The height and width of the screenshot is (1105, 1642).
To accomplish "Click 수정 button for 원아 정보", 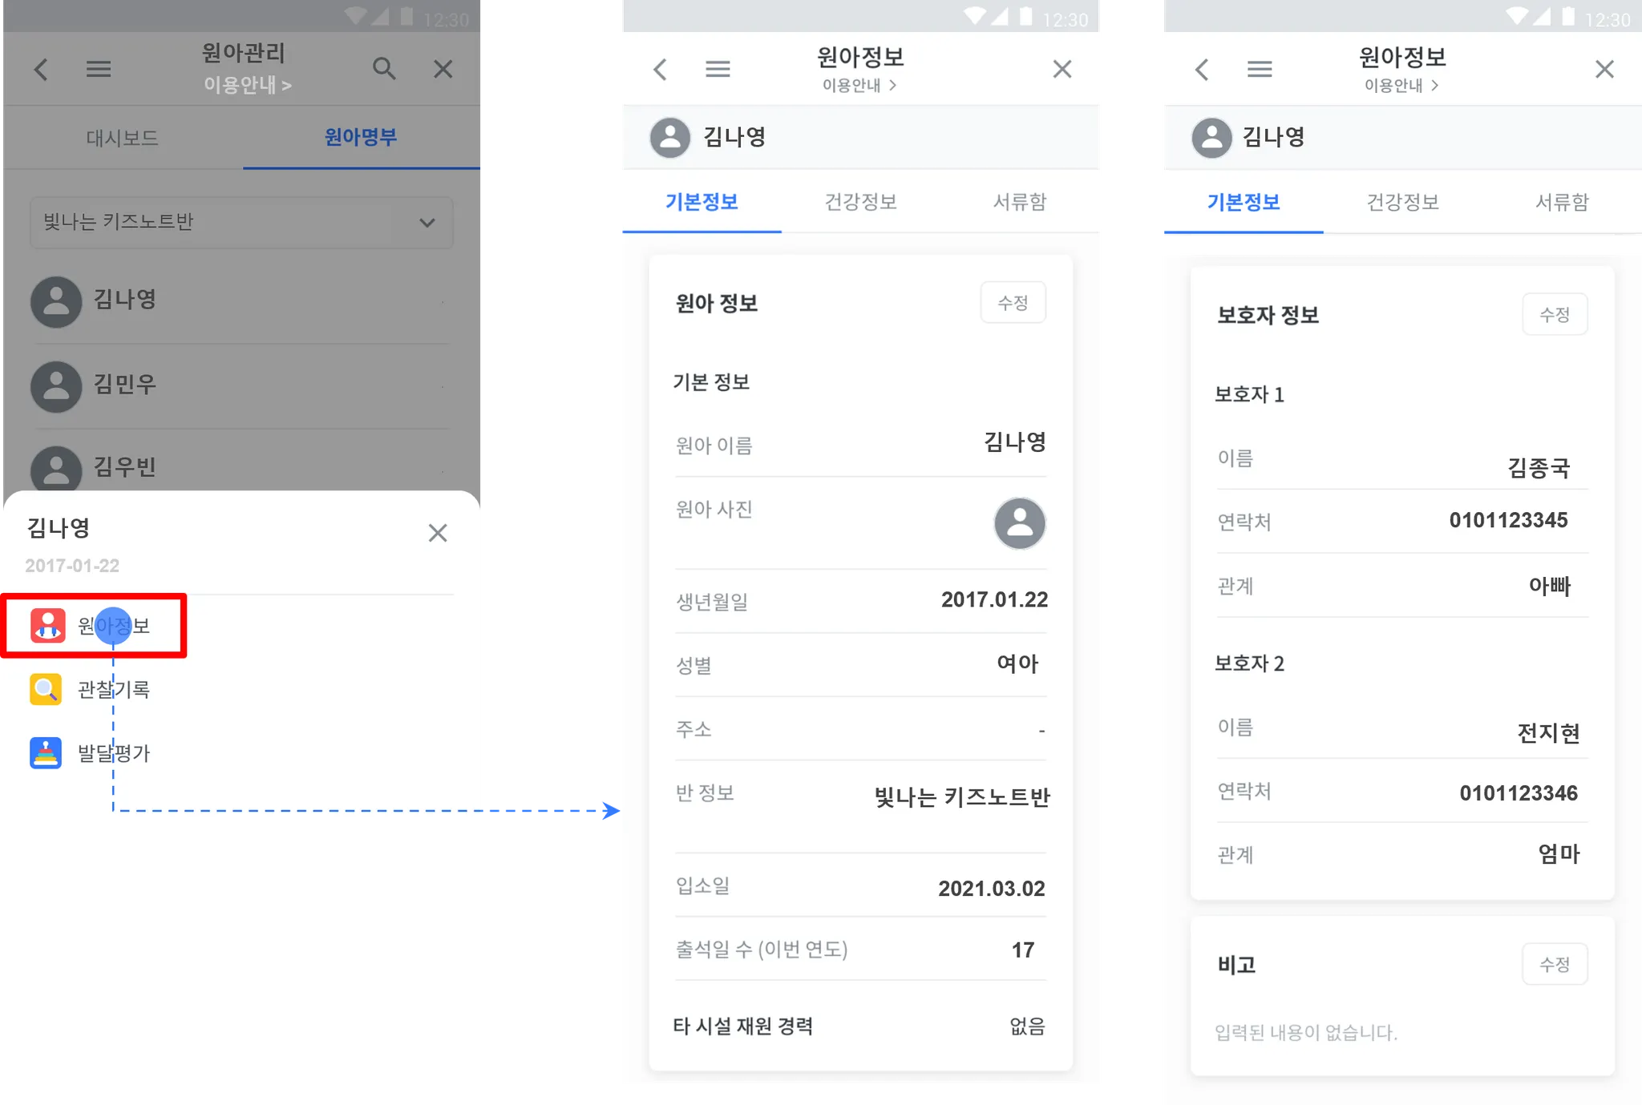I will [x=1013, y=303].
